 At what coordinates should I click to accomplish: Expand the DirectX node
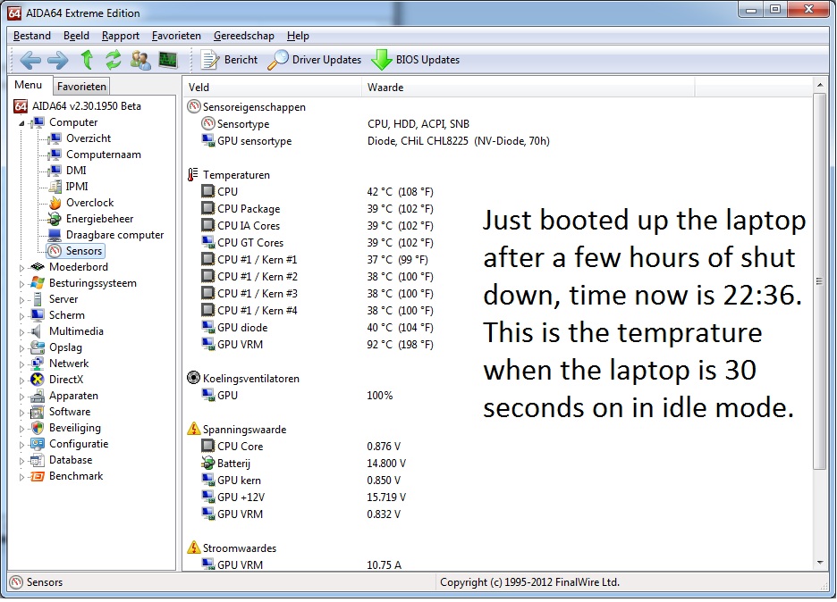[x=21, y=380]
